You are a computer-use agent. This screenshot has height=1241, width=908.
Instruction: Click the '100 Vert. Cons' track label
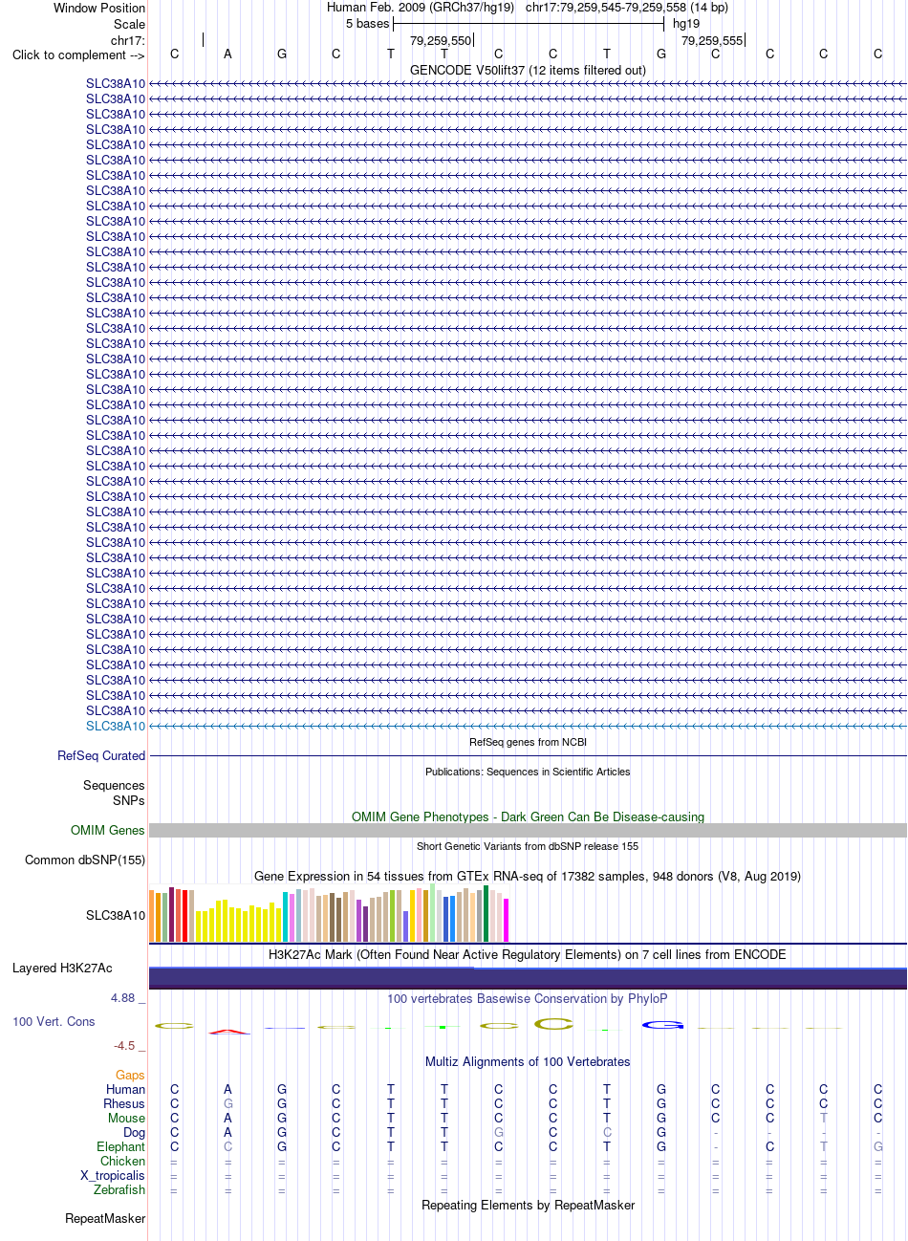coord(54,1021)
